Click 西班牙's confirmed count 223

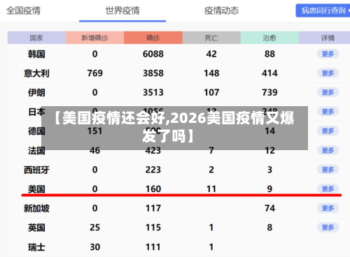point(153,170)
